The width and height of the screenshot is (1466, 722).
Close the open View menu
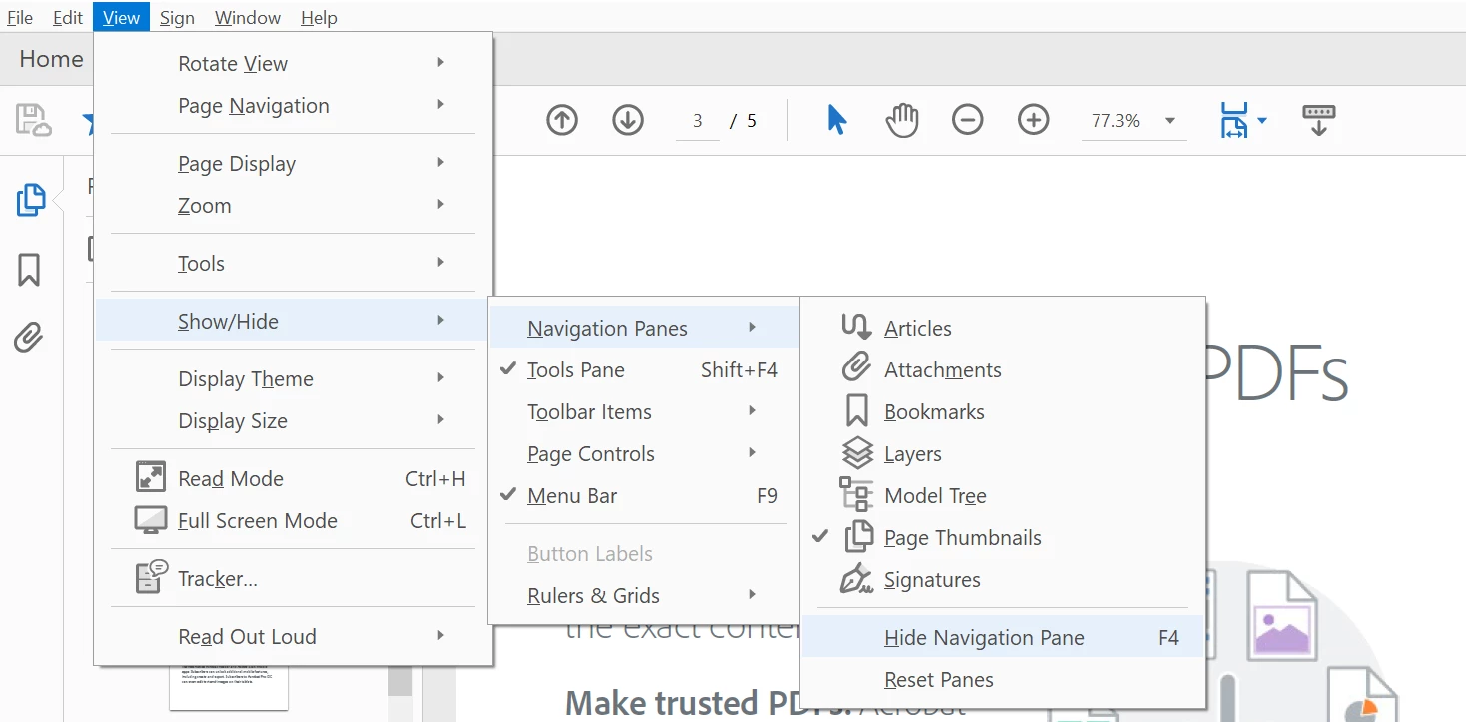122,17
